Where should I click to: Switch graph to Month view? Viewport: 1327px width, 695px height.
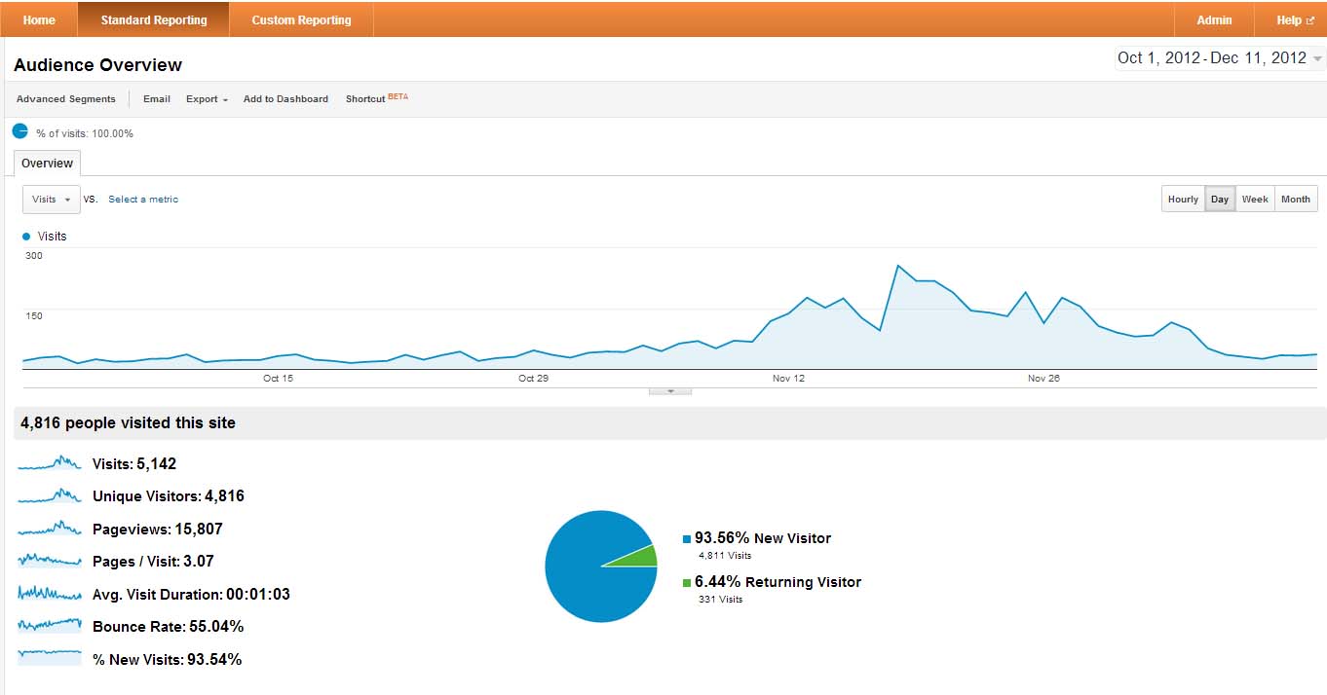(1296, 199)
